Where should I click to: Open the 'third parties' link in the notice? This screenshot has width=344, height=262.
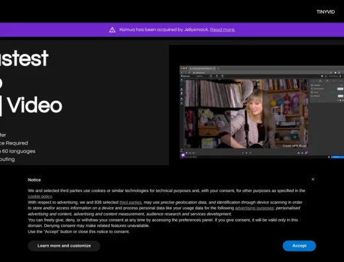[130, 202]
